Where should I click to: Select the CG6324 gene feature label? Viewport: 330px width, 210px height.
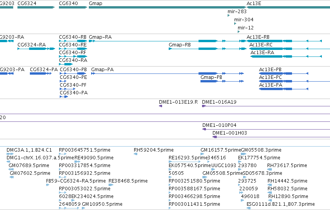tap(27, 3)
